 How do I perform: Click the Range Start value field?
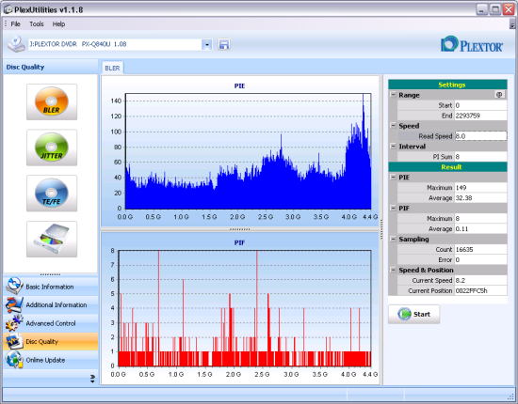[480, 105]
